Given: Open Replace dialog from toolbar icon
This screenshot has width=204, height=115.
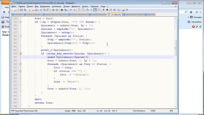Looking at the screenshot, I should pyautogui.click(x=65, y=10).
